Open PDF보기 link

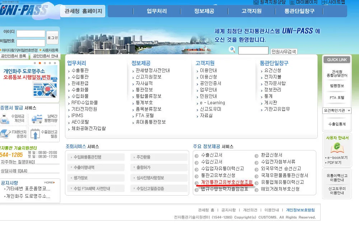(334, 163)
